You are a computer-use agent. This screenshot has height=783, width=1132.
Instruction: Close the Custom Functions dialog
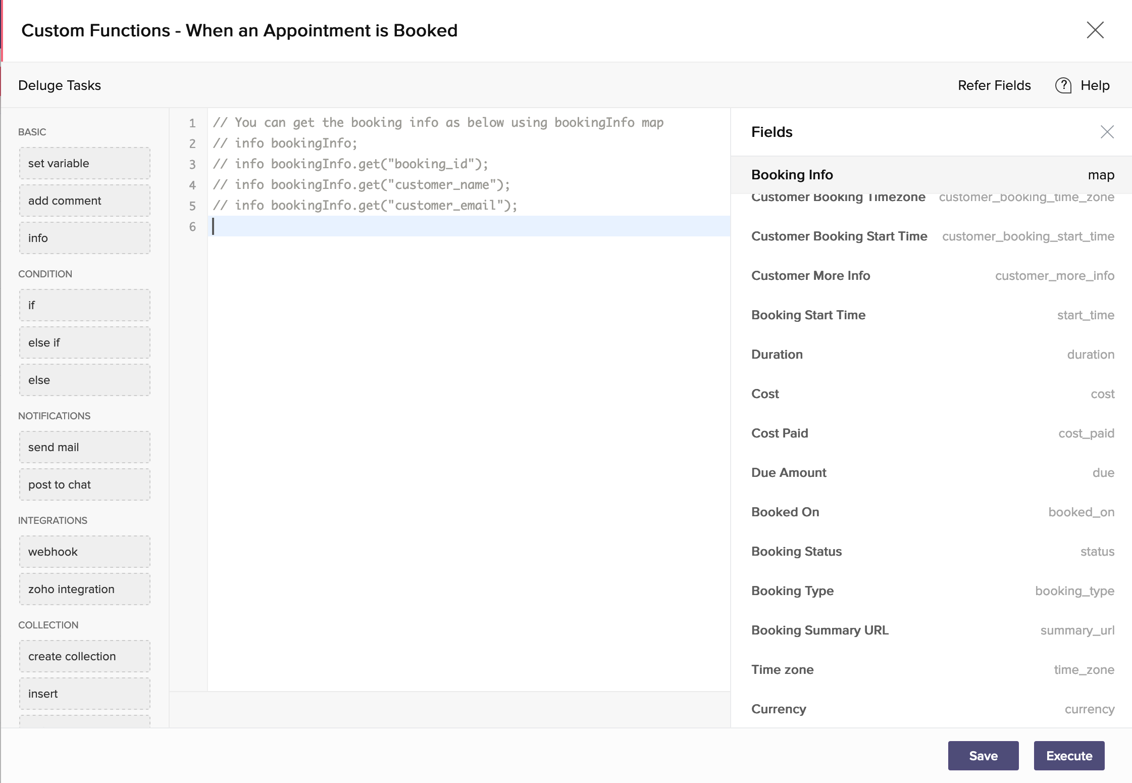(x=1095, y=30)
